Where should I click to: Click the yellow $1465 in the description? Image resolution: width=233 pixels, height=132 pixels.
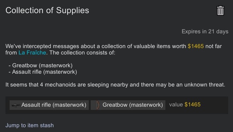click(196, 46)
